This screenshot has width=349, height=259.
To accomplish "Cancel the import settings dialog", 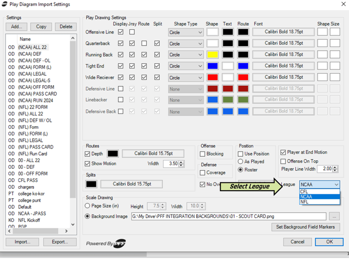I will tap(297, 242).
